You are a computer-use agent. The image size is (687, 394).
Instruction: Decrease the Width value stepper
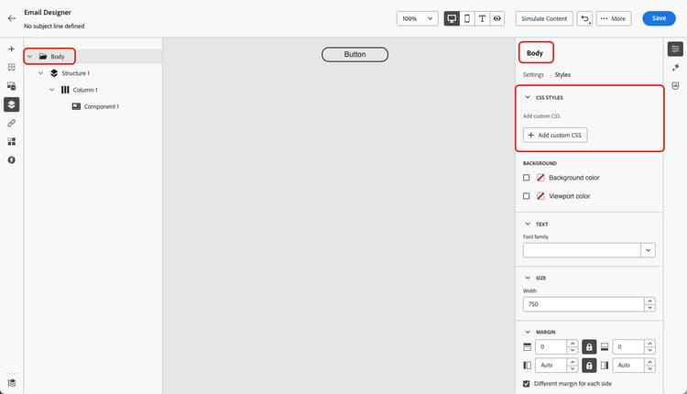tap(649, 308)
